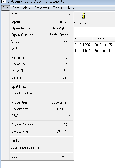Image resolution: width=115 pixels, height=168 pixels.
Task: Expand the 7-Zip submenu arrow
Action: (70, 15)
